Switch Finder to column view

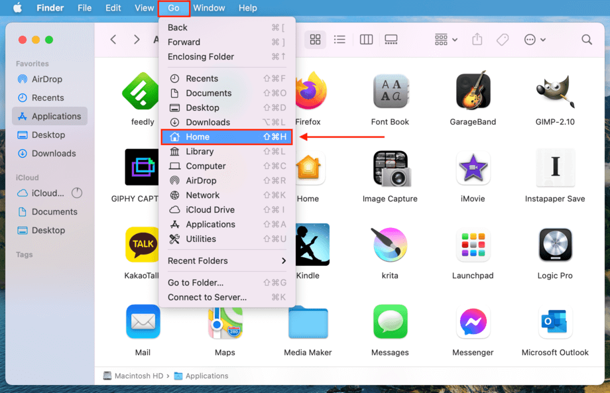[366, 39]
